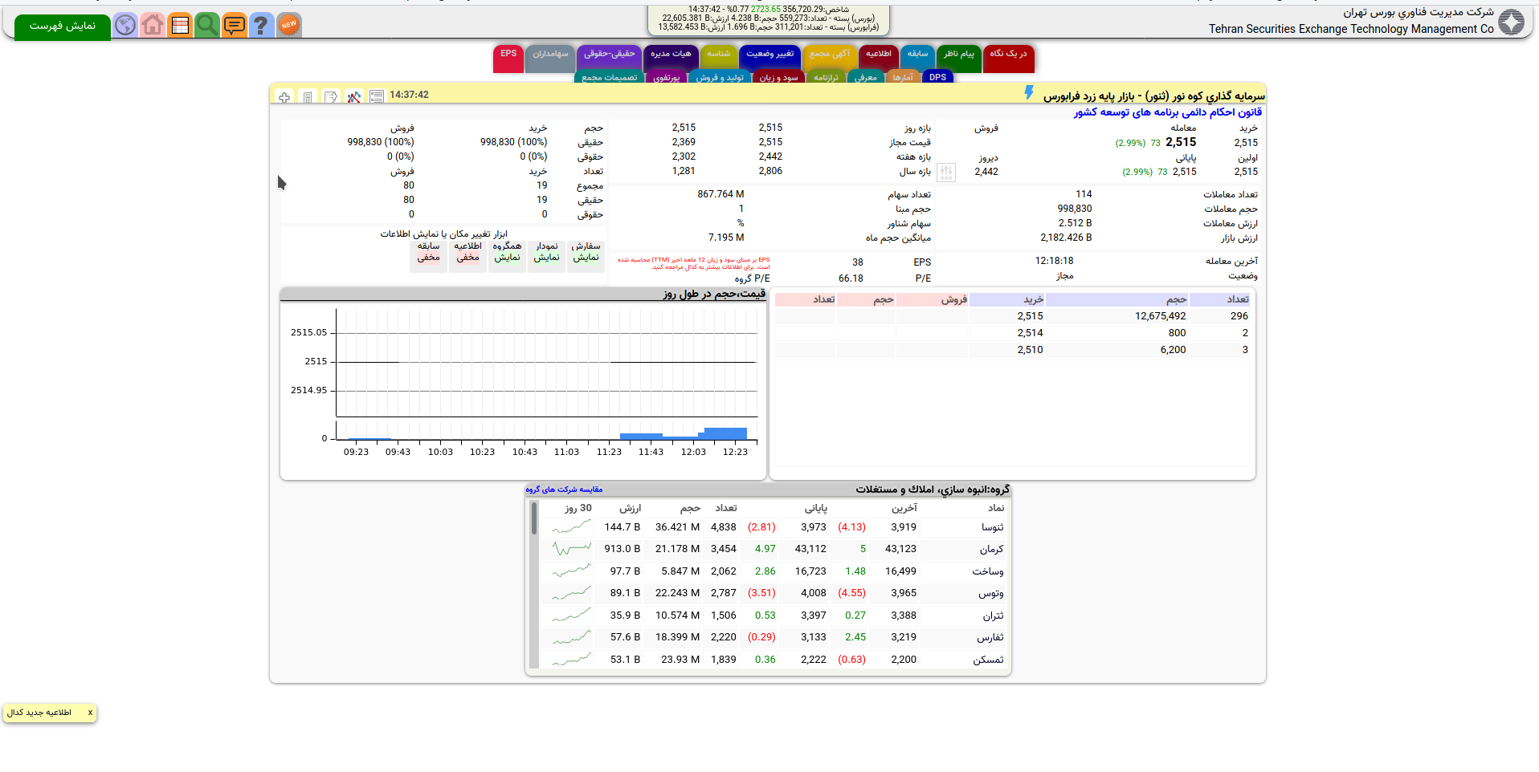Viewport: 1539px width, 772px height.
Task: Click the نمایش فهرست green button
Action: (x=63, y=26)
